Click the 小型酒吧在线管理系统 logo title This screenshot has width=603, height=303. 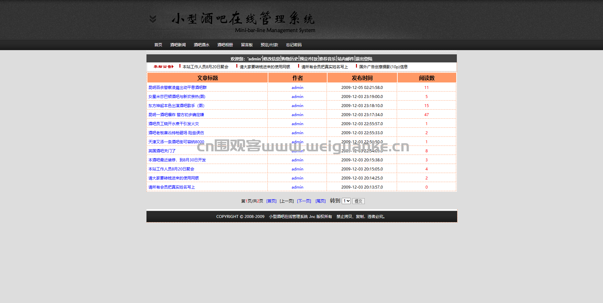tap(242, 19)
